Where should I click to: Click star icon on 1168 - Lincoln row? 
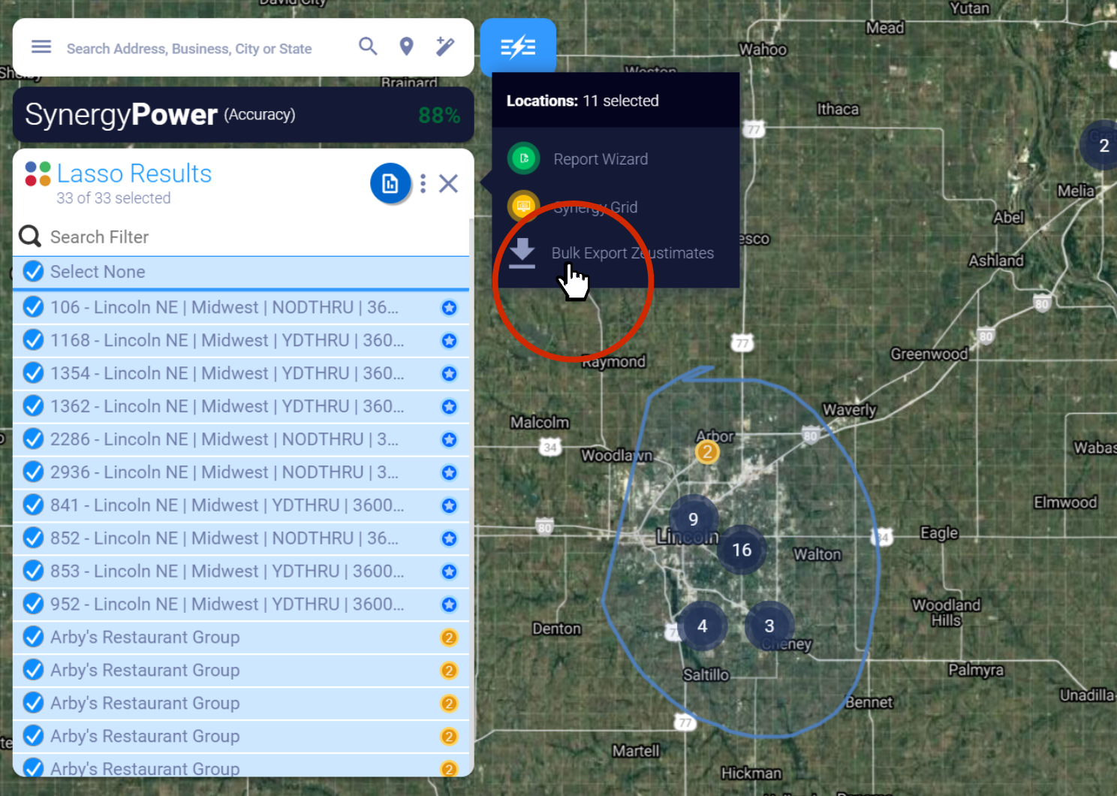click(x=449, y=341)
